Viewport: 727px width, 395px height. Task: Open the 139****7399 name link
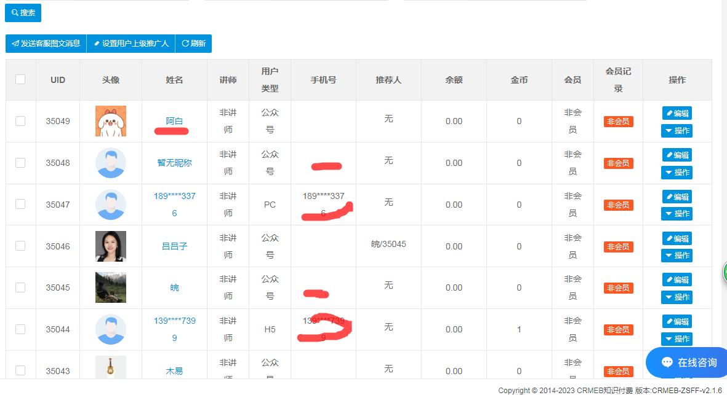tap(174, 329)
